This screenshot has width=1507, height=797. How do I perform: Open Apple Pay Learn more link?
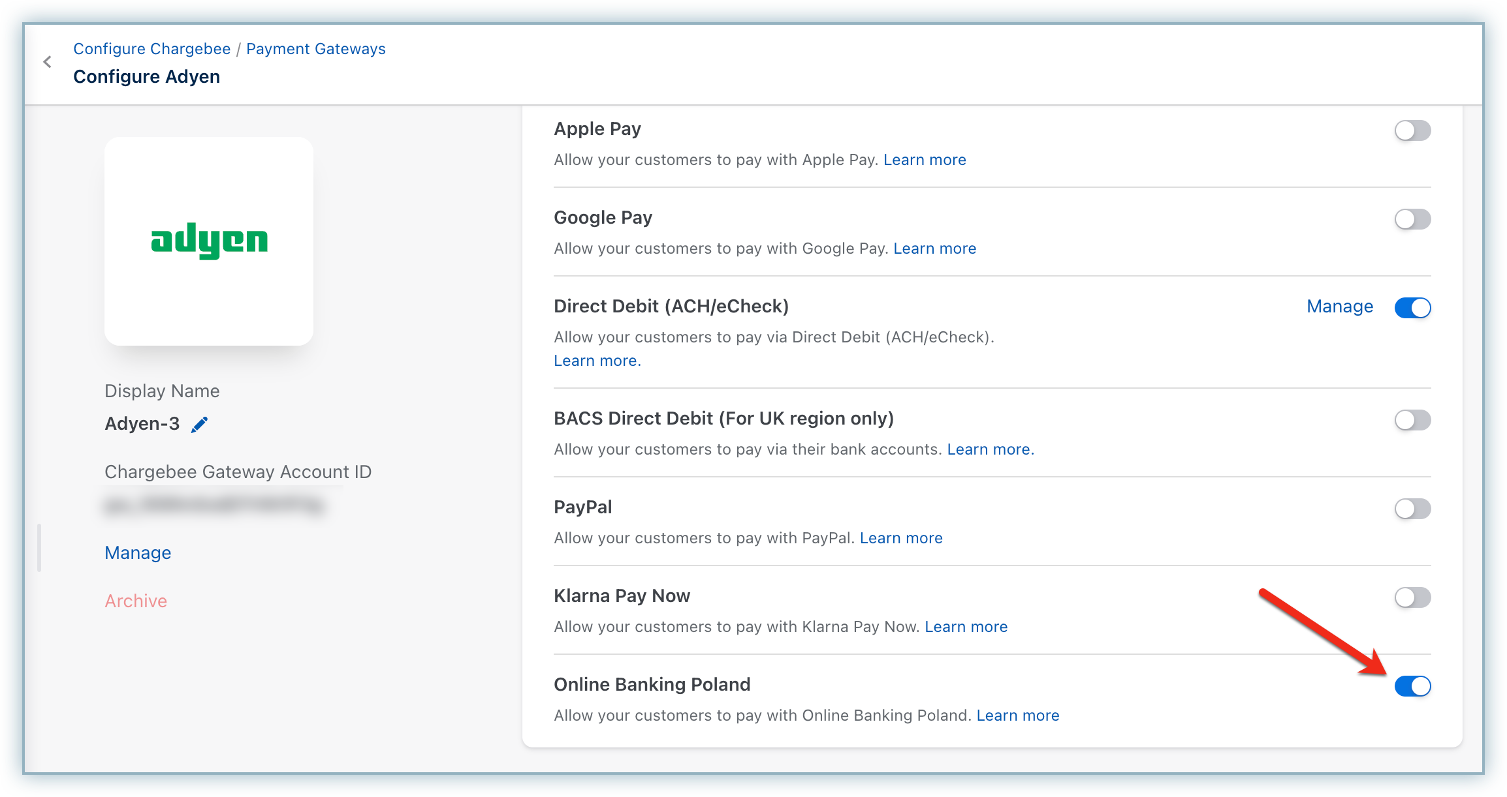(x=925, y=160)
